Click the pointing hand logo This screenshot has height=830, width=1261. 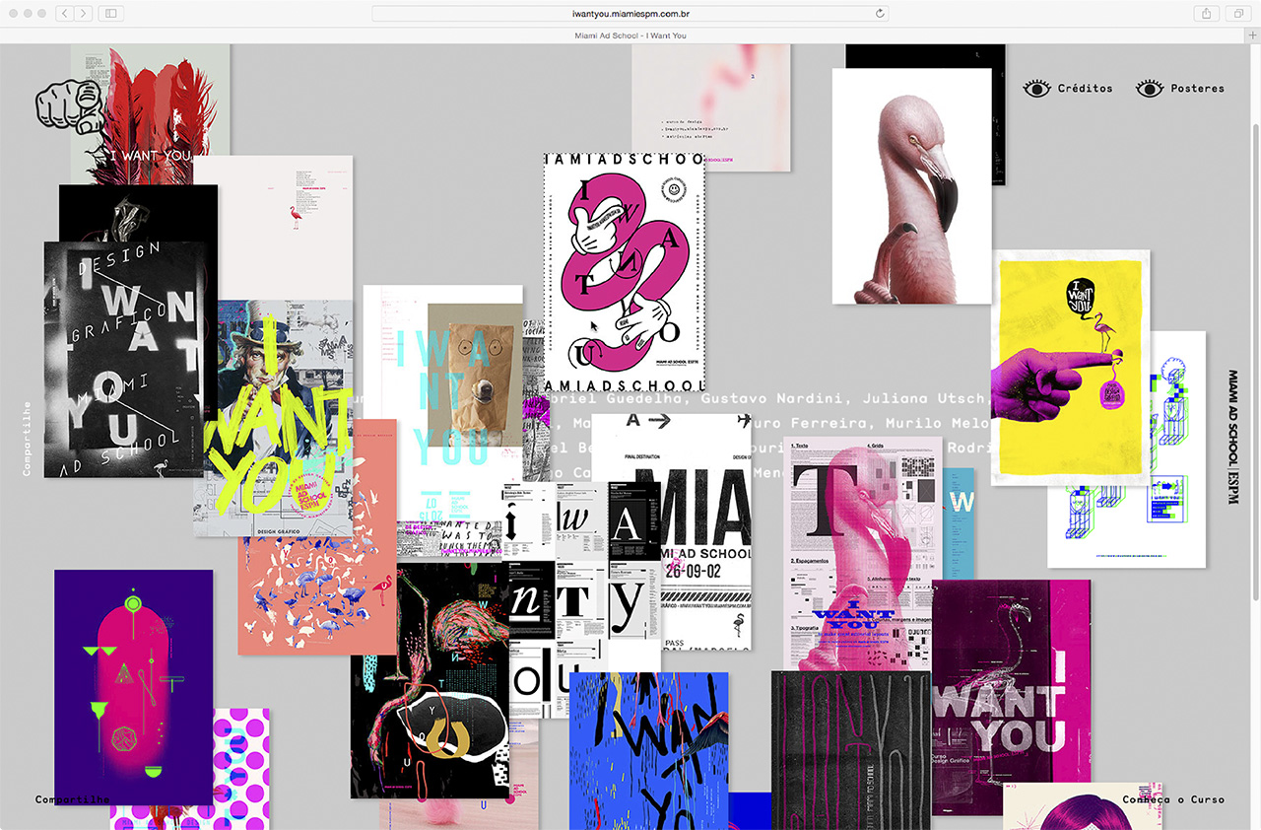pos(67,107)
